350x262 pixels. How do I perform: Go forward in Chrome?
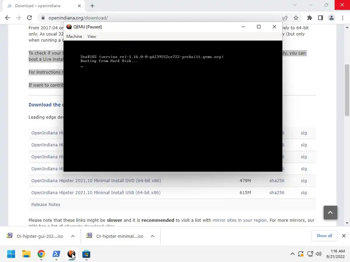[18, 18]
